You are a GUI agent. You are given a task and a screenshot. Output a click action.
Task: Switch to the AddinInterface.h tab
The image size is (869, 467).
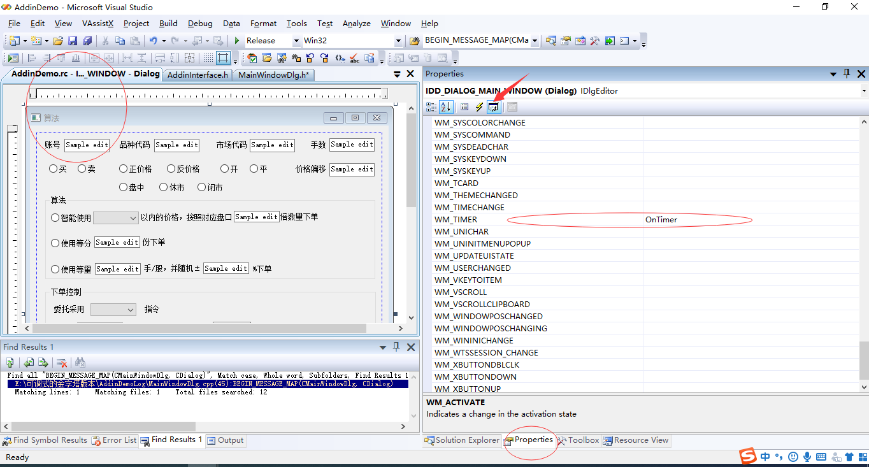(x=197, y=75)
